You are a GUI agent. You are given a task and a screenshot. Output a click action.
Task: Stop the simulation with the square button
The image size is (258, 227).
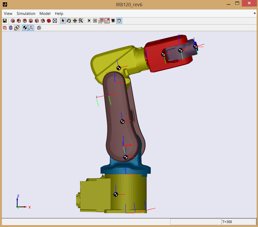pyautogui.click(x=95, y=21)
